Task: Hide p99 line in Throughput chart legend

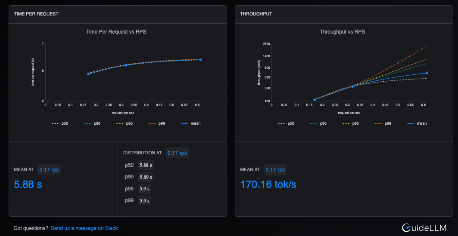Action: pos(382,123)
